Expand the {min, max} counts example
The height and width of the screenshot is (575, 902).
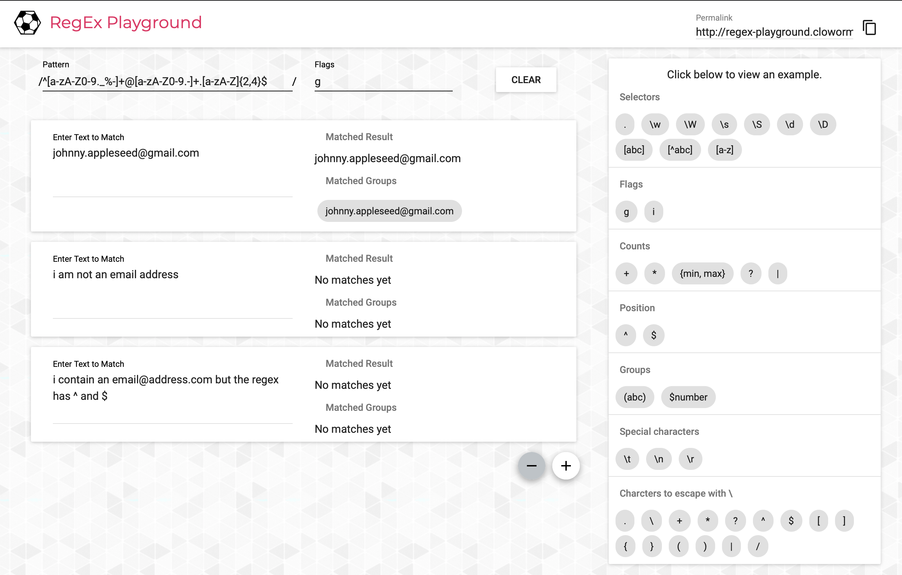point(702,273)
